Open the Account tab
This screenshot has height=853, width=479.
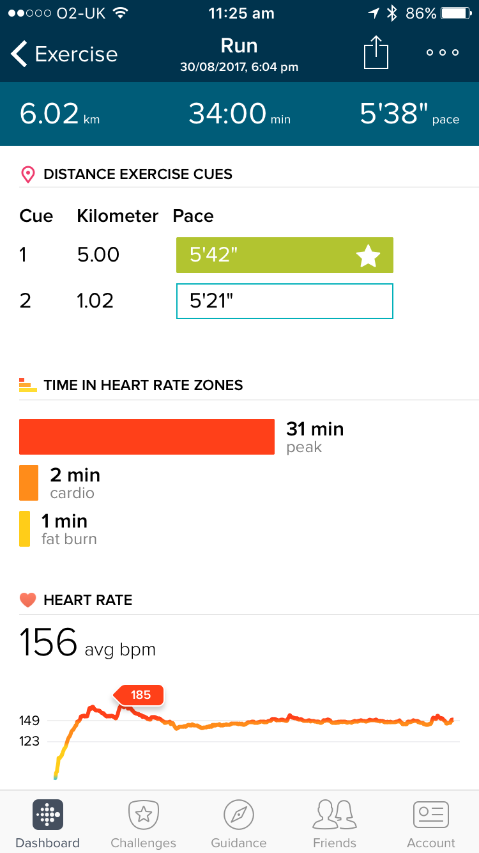[x=431, y=824]
